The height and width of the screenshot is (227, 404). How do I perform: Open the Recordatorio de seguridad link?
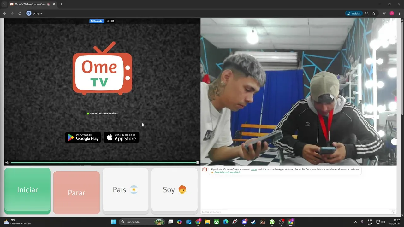coord(227,172)
